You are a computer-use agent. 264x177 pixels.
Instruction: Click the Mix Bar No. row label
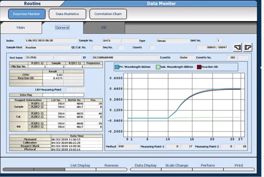coord(19,67)
